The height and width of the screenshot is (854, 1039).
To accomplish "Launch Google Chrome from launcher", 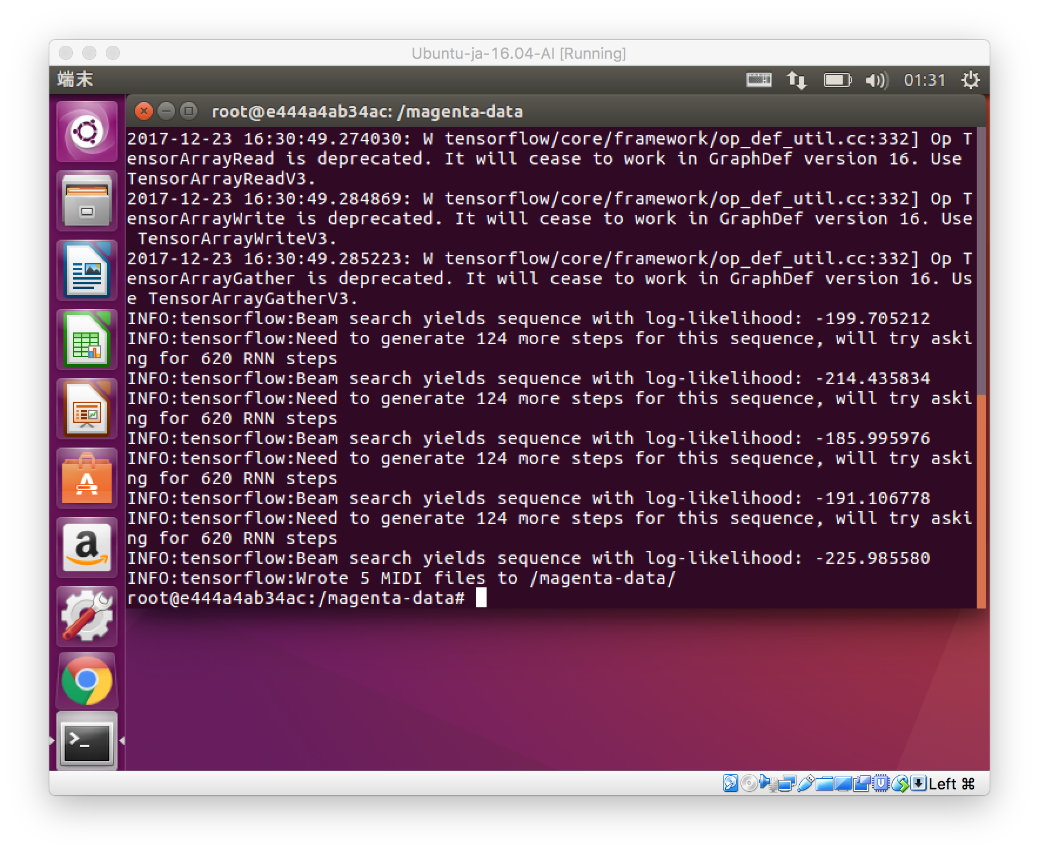I will coord(87,680).
